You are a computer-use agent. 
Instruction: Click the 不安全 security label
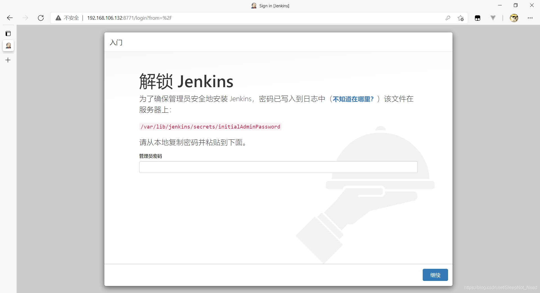point(71,18)
